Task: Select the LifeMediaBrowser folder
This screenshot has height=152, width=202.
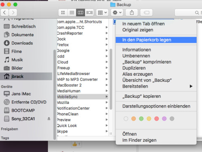Action: coord(83,74)
